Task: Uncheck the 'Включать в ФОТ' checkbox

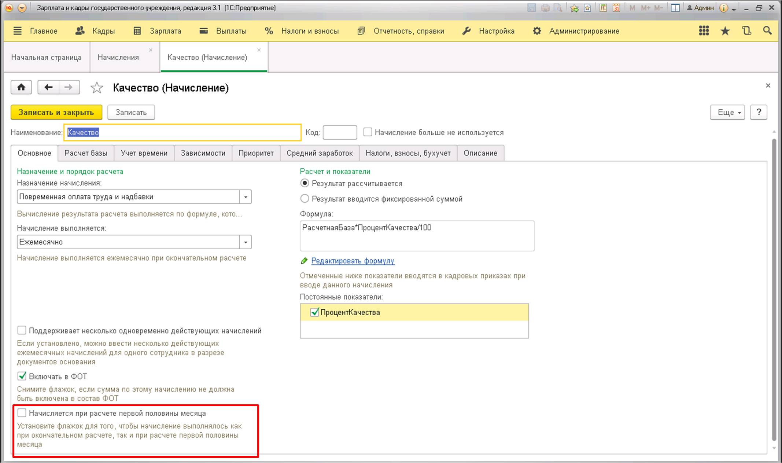Action: click(x=22, y=376)
